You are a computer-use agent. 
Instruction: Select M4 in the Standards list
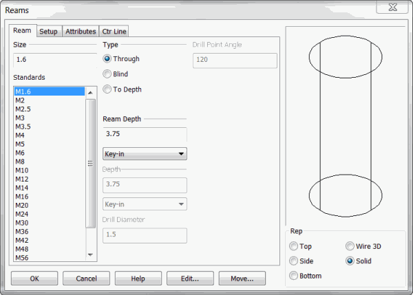[x=50, y=135]
